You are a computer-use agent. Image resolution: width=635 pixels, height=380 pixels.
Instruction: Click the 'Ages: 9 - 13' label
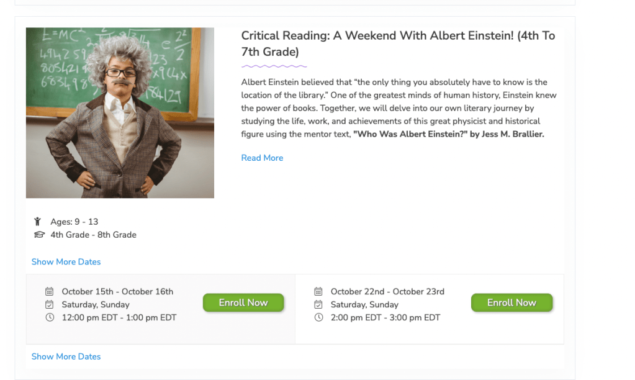(74, 222)
